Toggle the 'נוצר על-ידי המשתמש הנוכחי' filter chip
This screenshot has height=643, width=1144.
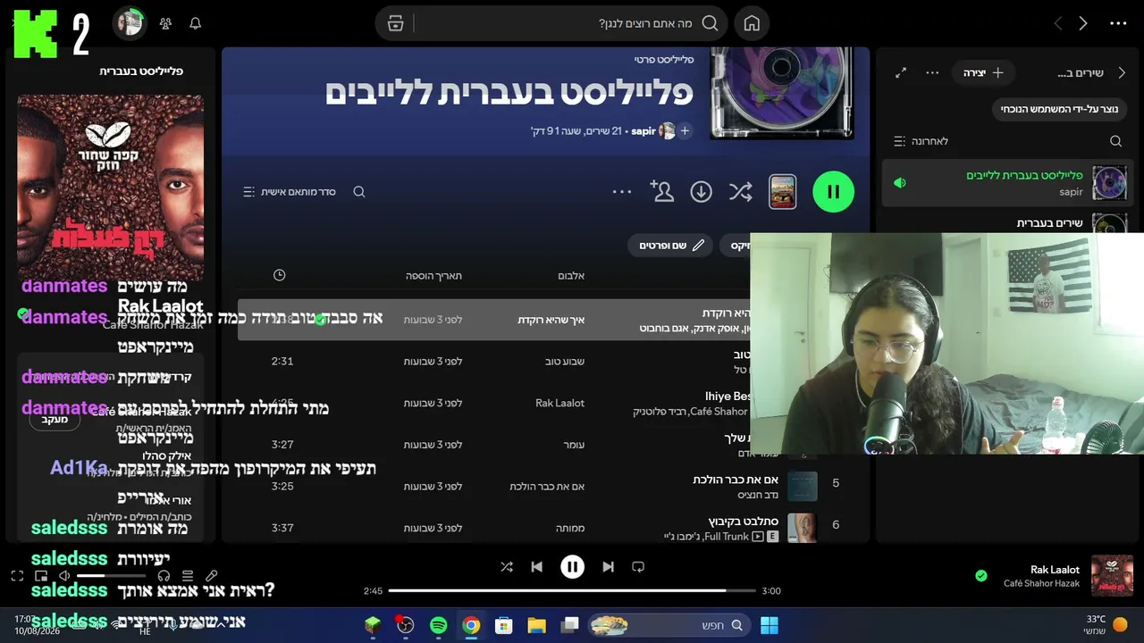click(x=1059, y=109)
